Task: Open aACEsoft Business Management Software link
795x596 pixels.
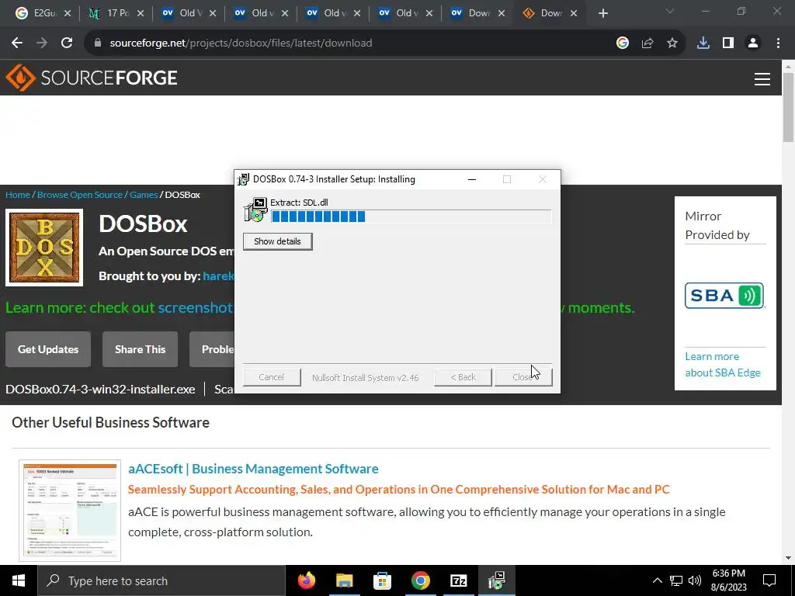Action: click(253, 469)
